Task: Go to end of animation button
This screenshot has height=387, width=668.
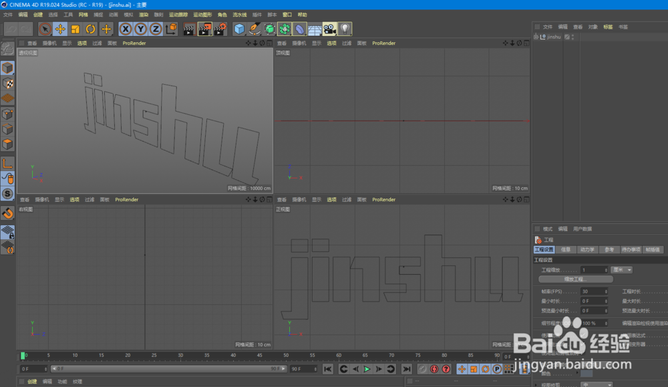Action: tap(406, 369)
